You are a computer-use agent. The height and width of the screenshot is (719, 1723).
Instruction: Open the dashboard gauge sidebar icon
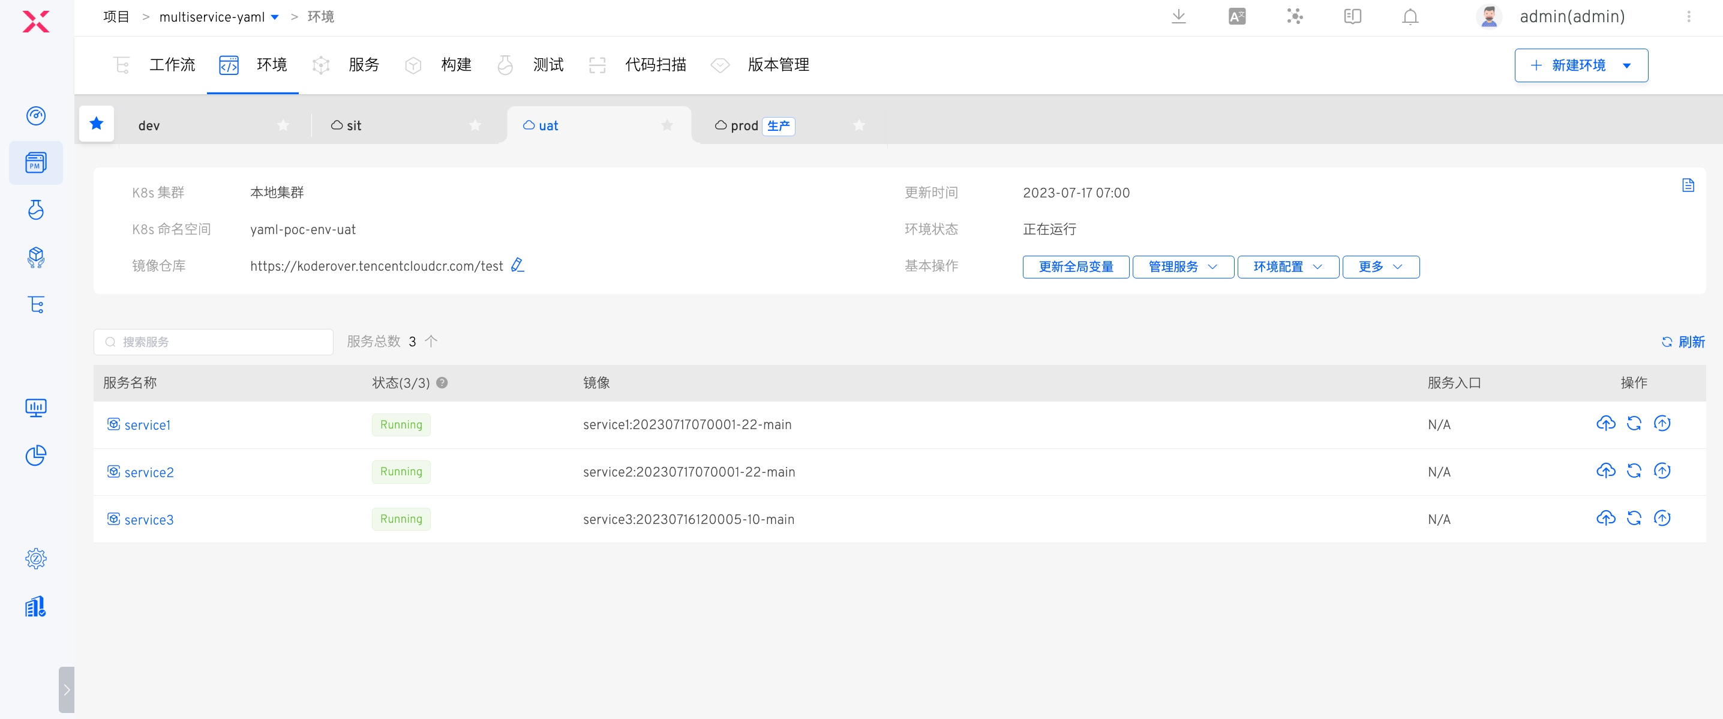tap(36, 116)
